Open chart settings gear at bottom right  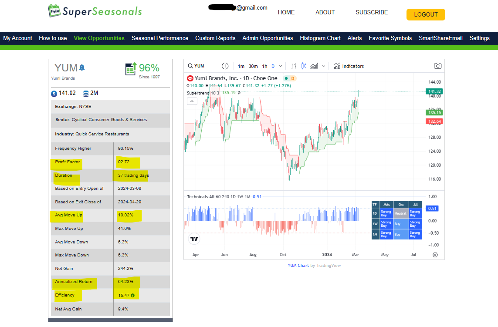pos(435,255)
